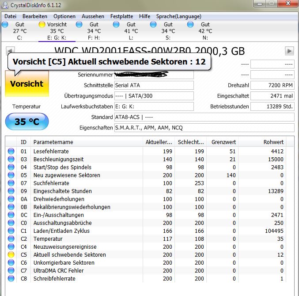Click the Aktueller... column header
This screenshot has height=296, width=299.
(159, 142)
